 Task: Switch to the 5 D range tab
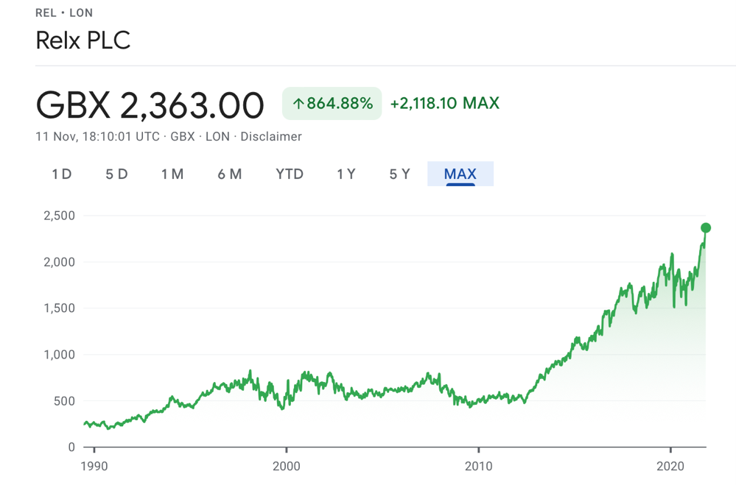click(x=116, y=174)
